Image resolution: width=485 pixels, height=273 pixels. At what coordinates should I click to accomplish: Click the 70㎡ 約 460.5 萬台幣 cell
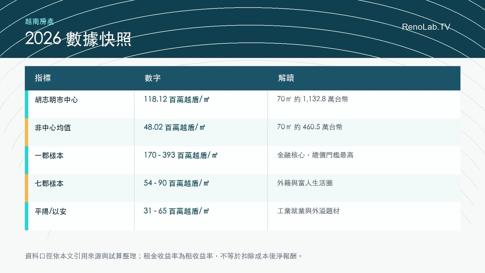click(310, 127)
